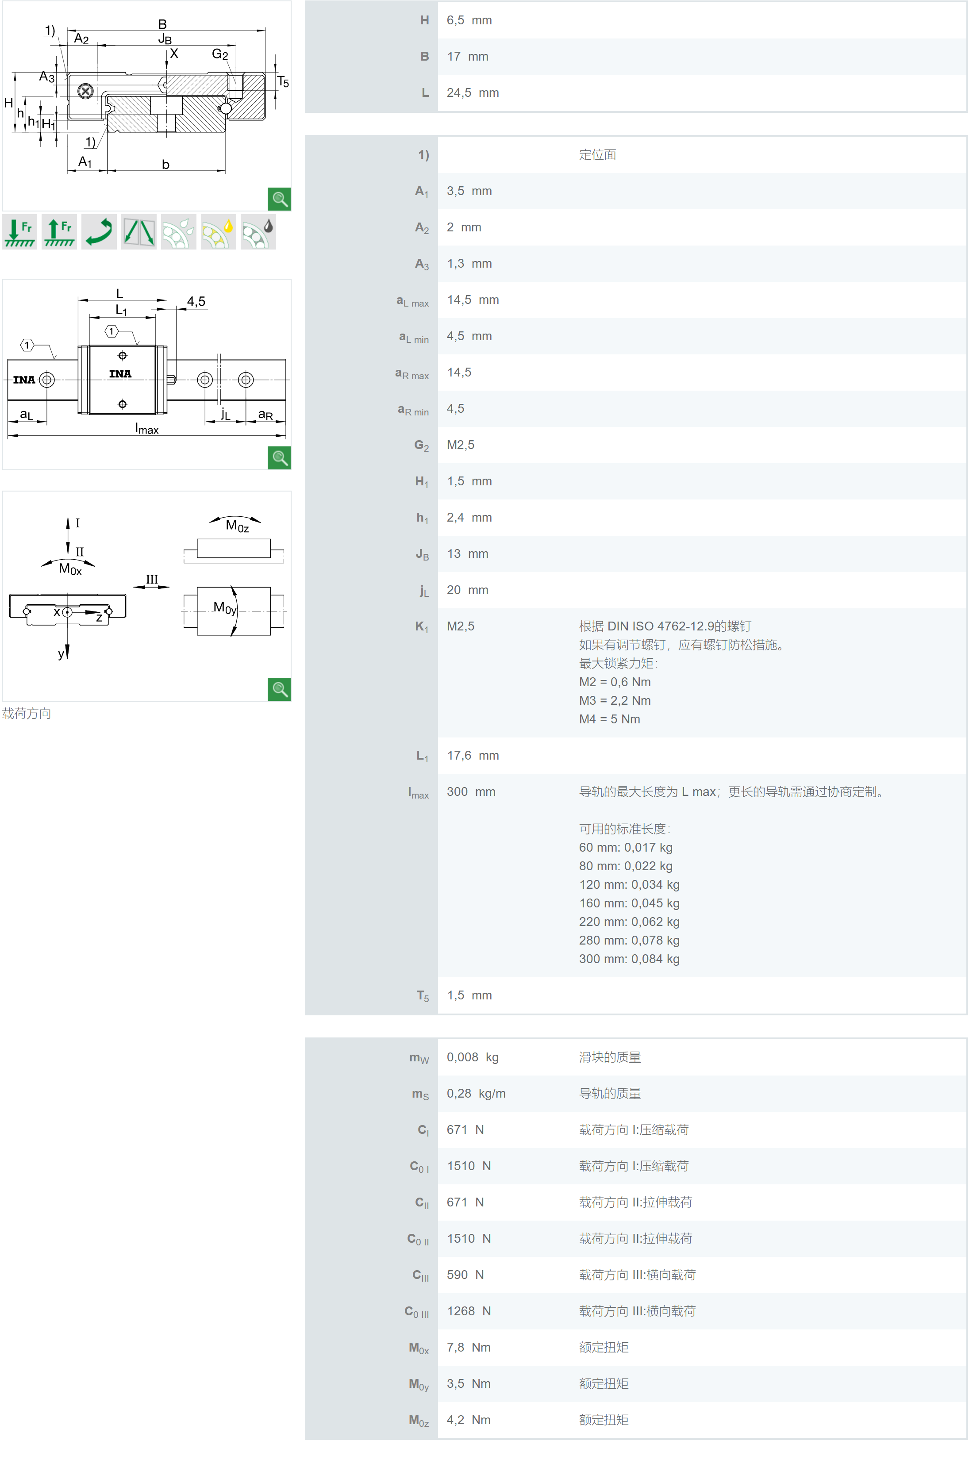The image size is (969, 1475).
Task: Open the INA rail length drawing
Action: [x=146, y=374]
